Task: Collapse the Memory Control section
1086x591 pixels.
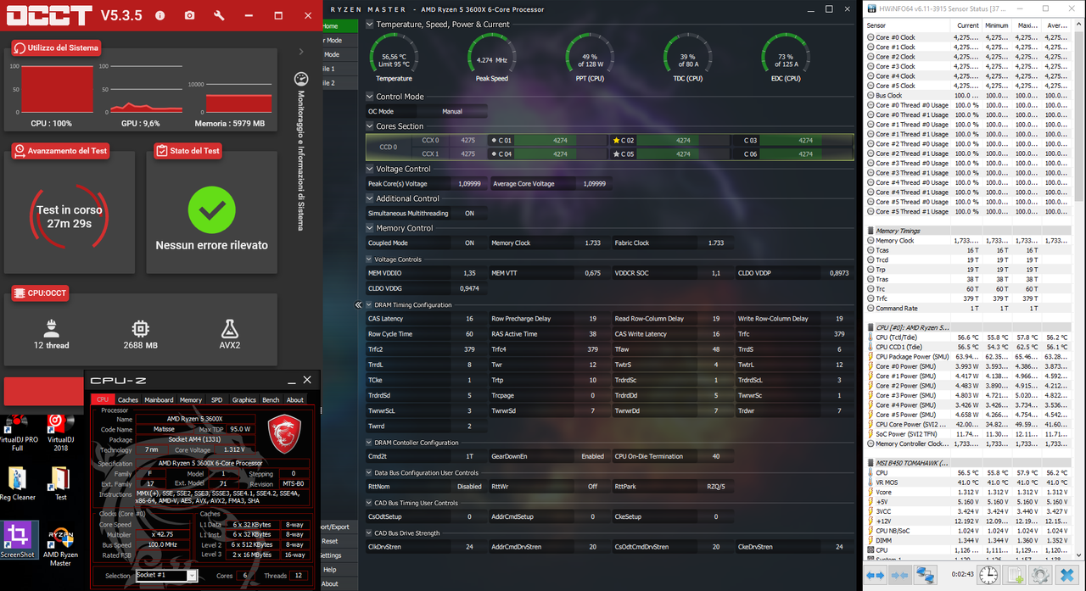Action: point(369,228)
